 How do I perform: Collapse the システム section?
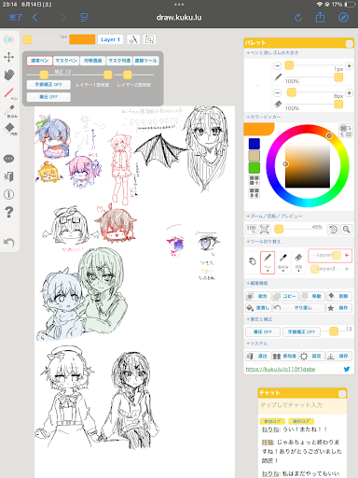pyautogui.click(x=256, y=344)
